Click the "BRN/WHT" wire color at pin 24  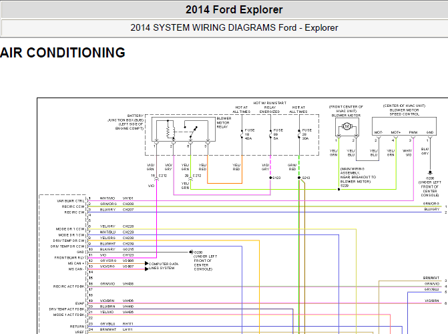coord(108,329)
